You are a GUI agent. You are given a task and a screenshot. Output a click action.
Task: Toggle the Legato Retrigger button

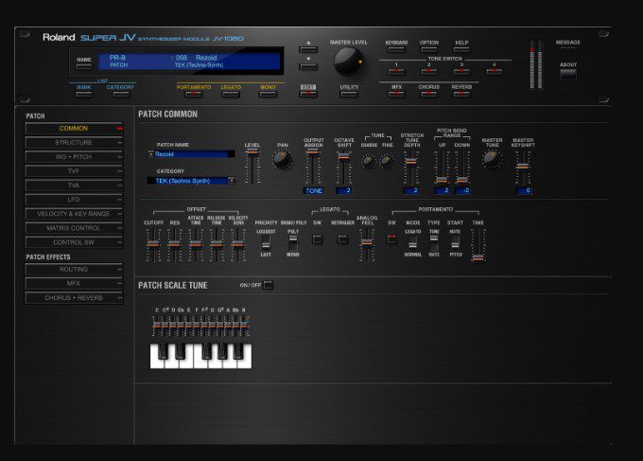342,239
